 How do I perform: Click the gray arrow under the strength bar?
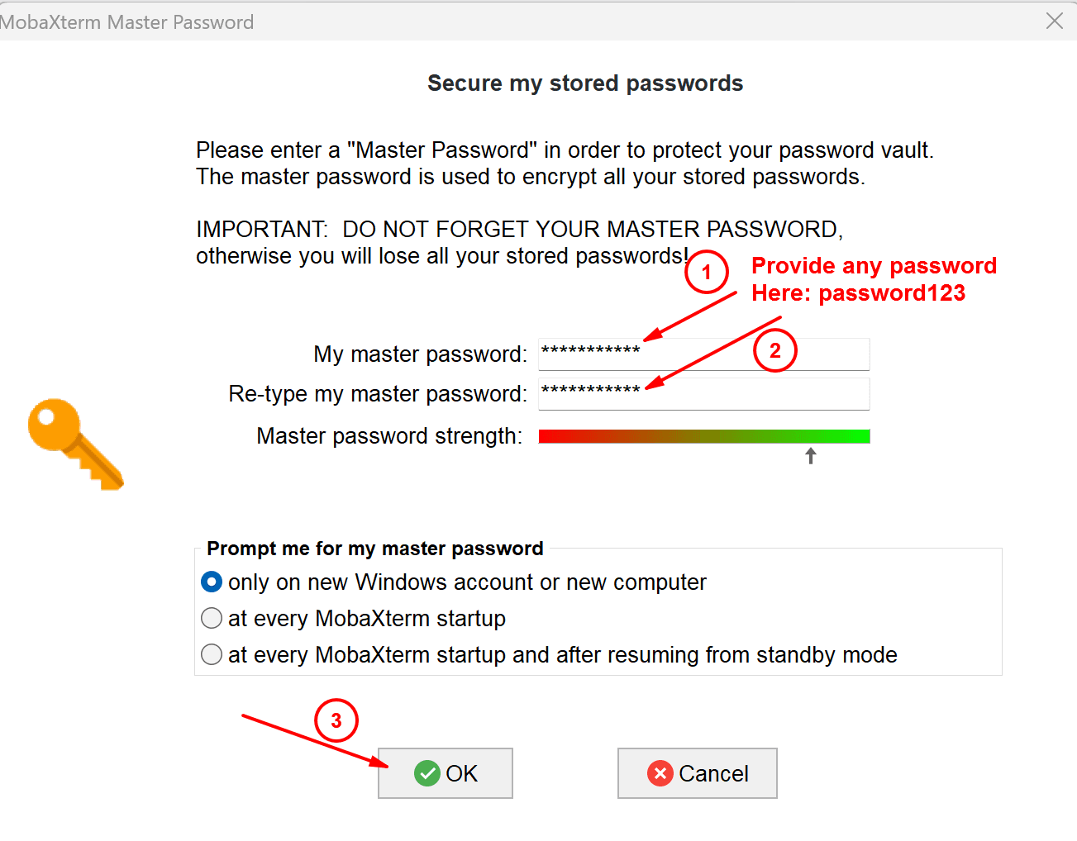(811, 455)
